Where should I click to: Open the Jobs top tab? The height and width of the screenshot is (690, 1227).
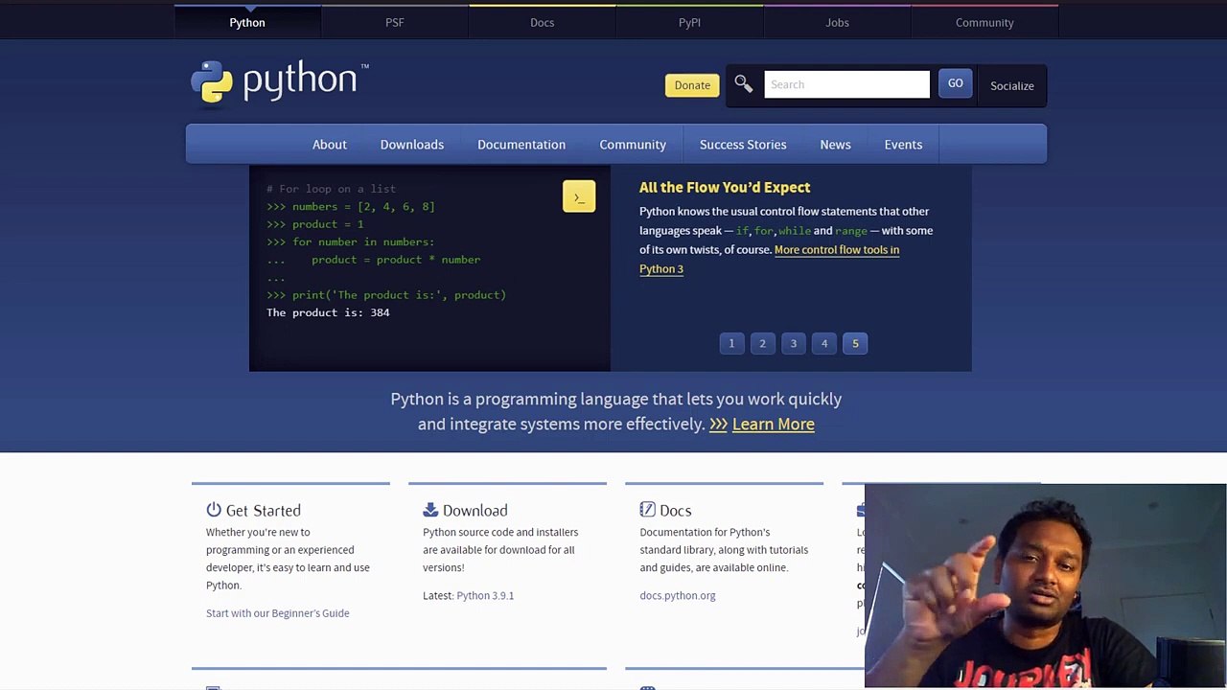838,22
